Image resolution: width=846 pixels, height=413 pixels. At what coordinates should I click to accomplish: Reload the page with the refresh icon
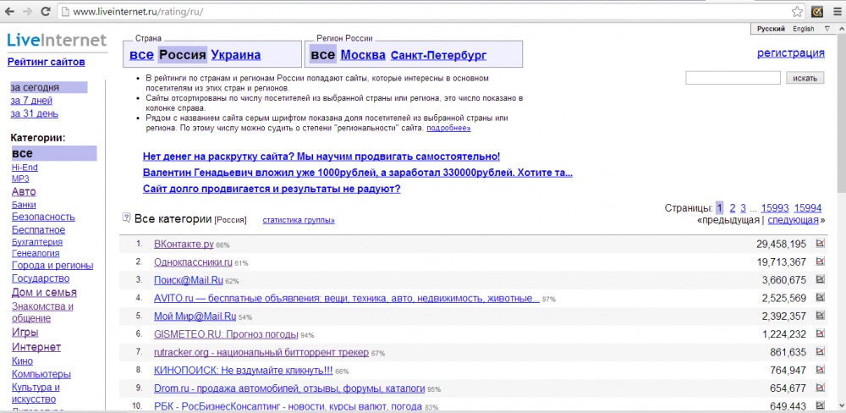coord(46,11)
